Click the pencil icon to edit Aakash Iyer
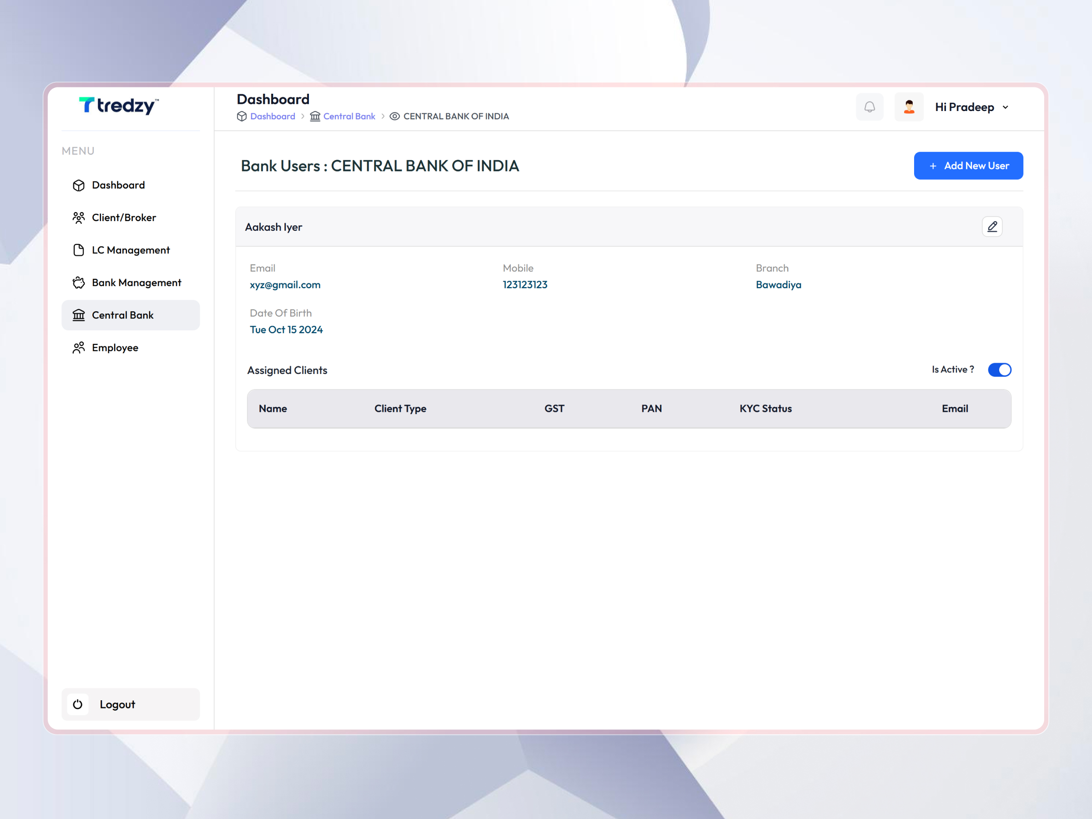The image size is (1092, 819). point(992,227)
